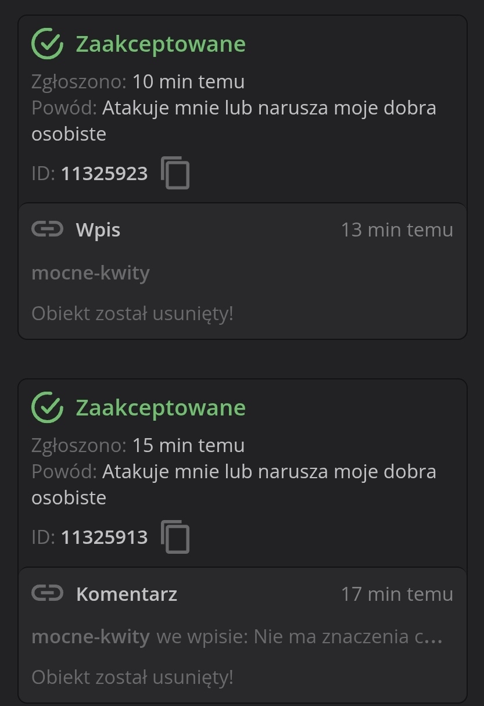Open the reported Komentarz link
Viewport: 484px width, 706px height.
(126, 594)
